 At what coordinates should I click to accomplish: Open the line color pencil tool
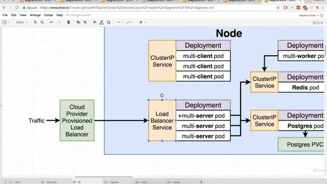[x=102, y=22]
